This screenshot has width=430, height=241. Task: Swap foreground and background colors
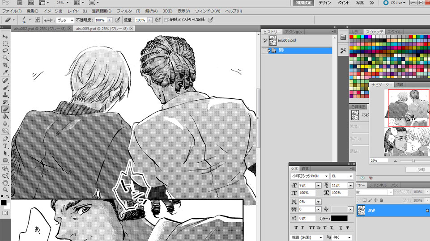8,196
